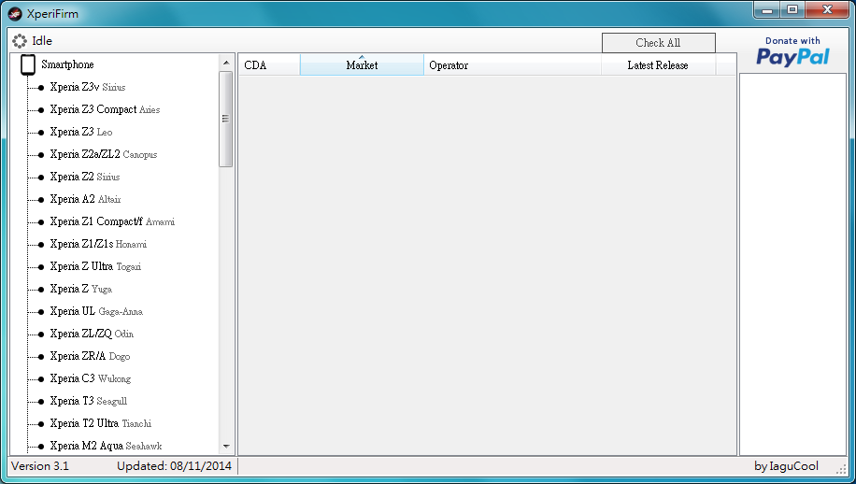The width and height of the screenshot is (856, 484).
Task: Select Xperia Z Yuga device
Action: click(x=80, y=288)
